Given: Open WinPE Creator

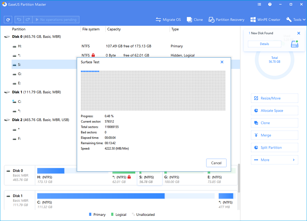Looking at the screenshot, I should pos(265,20).
